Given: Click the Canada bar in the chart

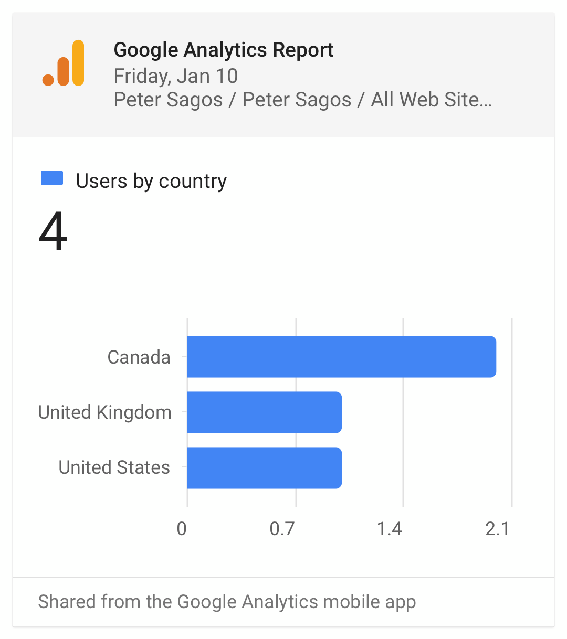Looking at the screenshot, I should pos(342,357).
